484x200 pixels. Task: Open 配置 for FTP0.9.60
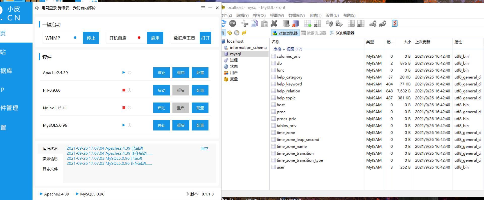click(x=200, y=90)
